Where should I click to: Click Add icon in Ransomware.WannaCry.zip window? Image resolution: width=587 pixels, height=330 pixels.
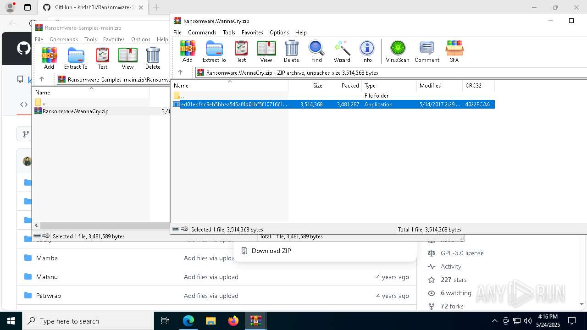(188, 51)
